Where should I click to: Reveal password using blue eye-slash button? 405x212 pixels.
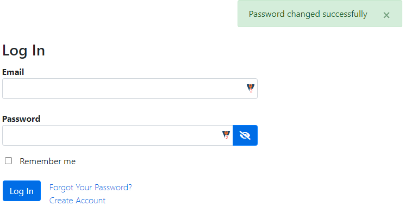(x=245, y=135)
